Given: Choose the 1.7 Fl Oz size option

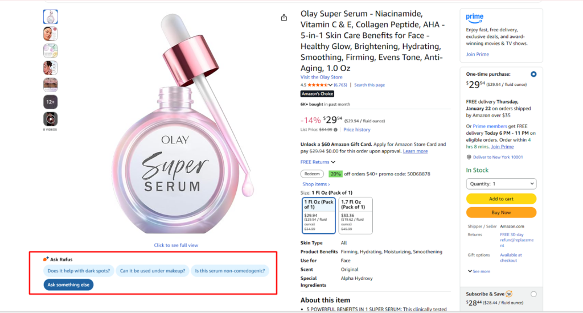Looking at the screenshot, I should 355,216.
